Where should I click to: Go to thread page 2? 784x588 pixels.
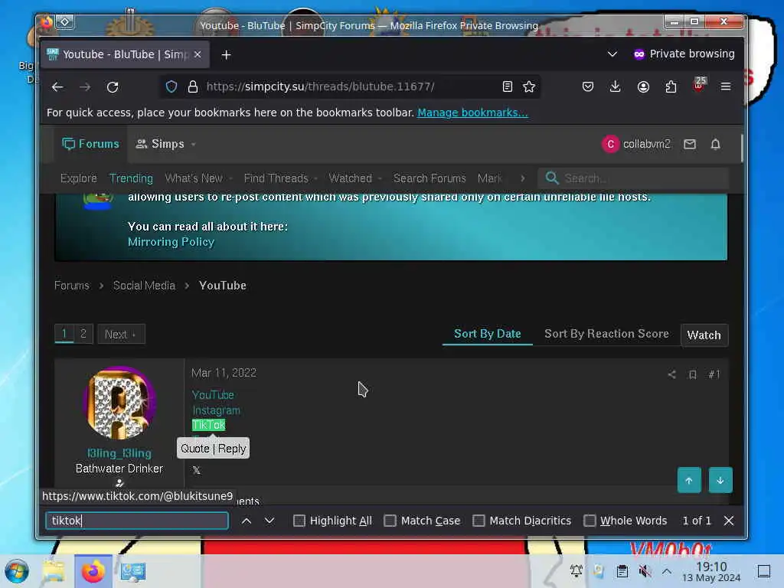coord(83,334)
